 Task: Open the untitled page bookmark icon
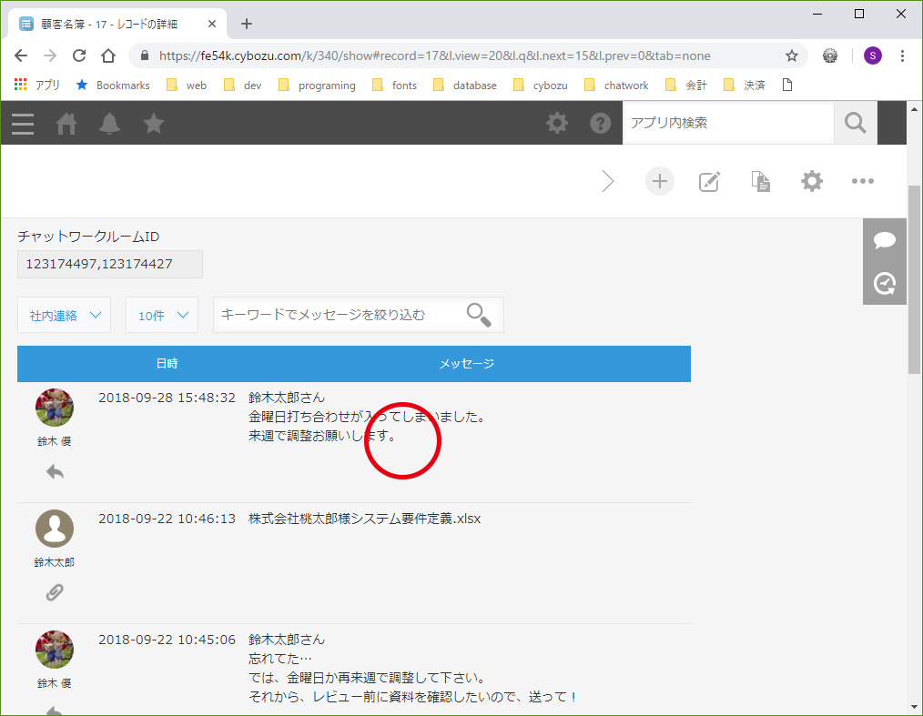click(787, 86)
